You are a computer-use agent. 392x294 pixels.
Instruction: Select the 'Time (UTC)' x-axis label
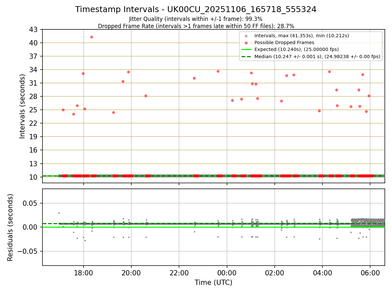click(213, 283)
